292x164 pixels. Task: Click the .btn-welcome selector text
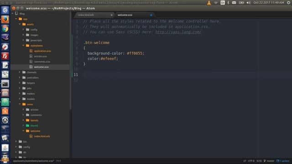96,43
